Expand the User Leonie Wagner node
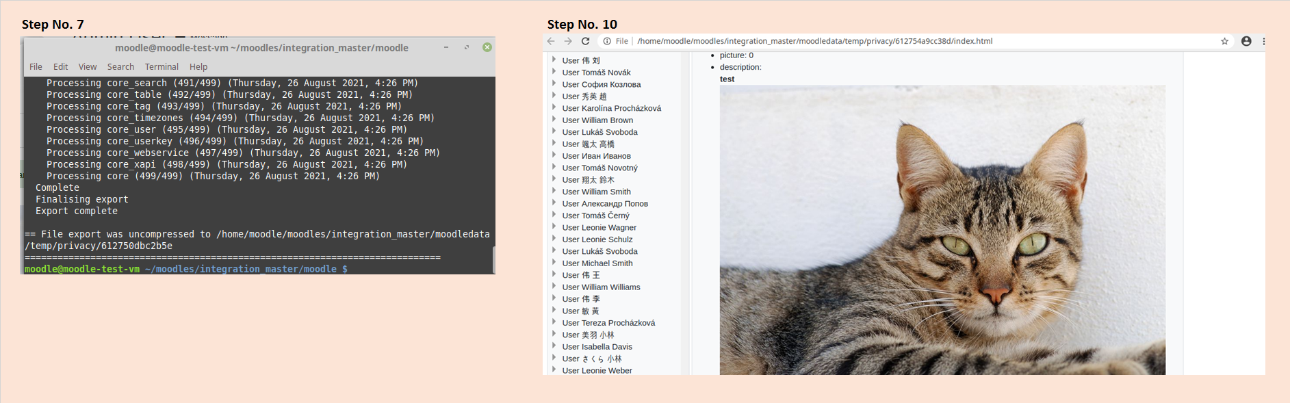 pyautogui.click(x=554, y=227)
